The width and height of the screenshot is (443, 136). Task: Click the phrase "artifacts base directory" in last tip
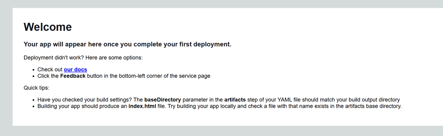(371, 106)
